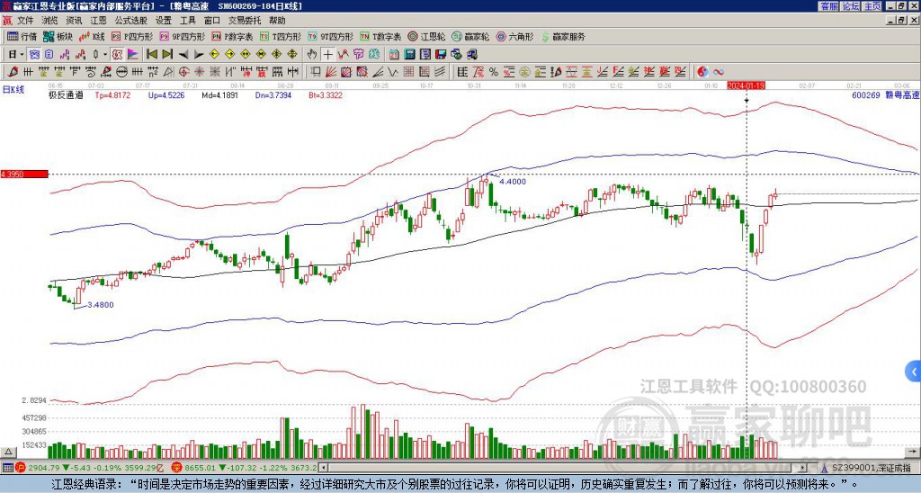
Task: Click the black right-arrow step icon
Action: [199, 55]
